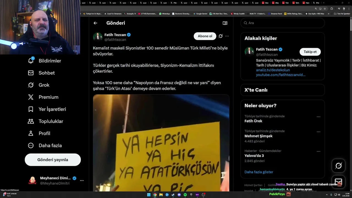Click the Ara search field
Image resolution: width=352 pixels, height=198 pixels.
[282, 23]
